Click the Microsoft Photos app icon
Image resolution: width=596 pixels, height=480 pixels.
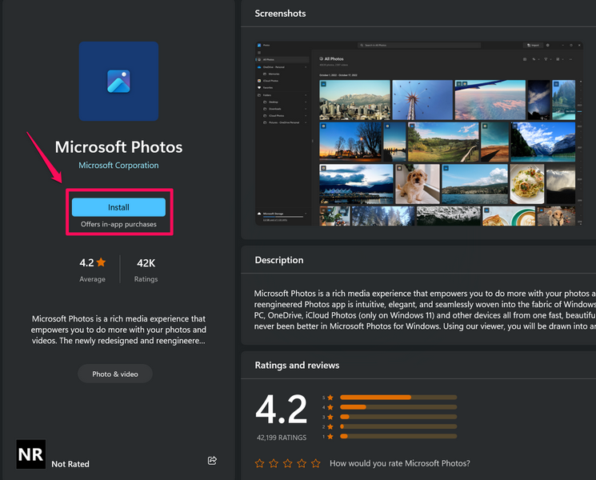point(118,81)
